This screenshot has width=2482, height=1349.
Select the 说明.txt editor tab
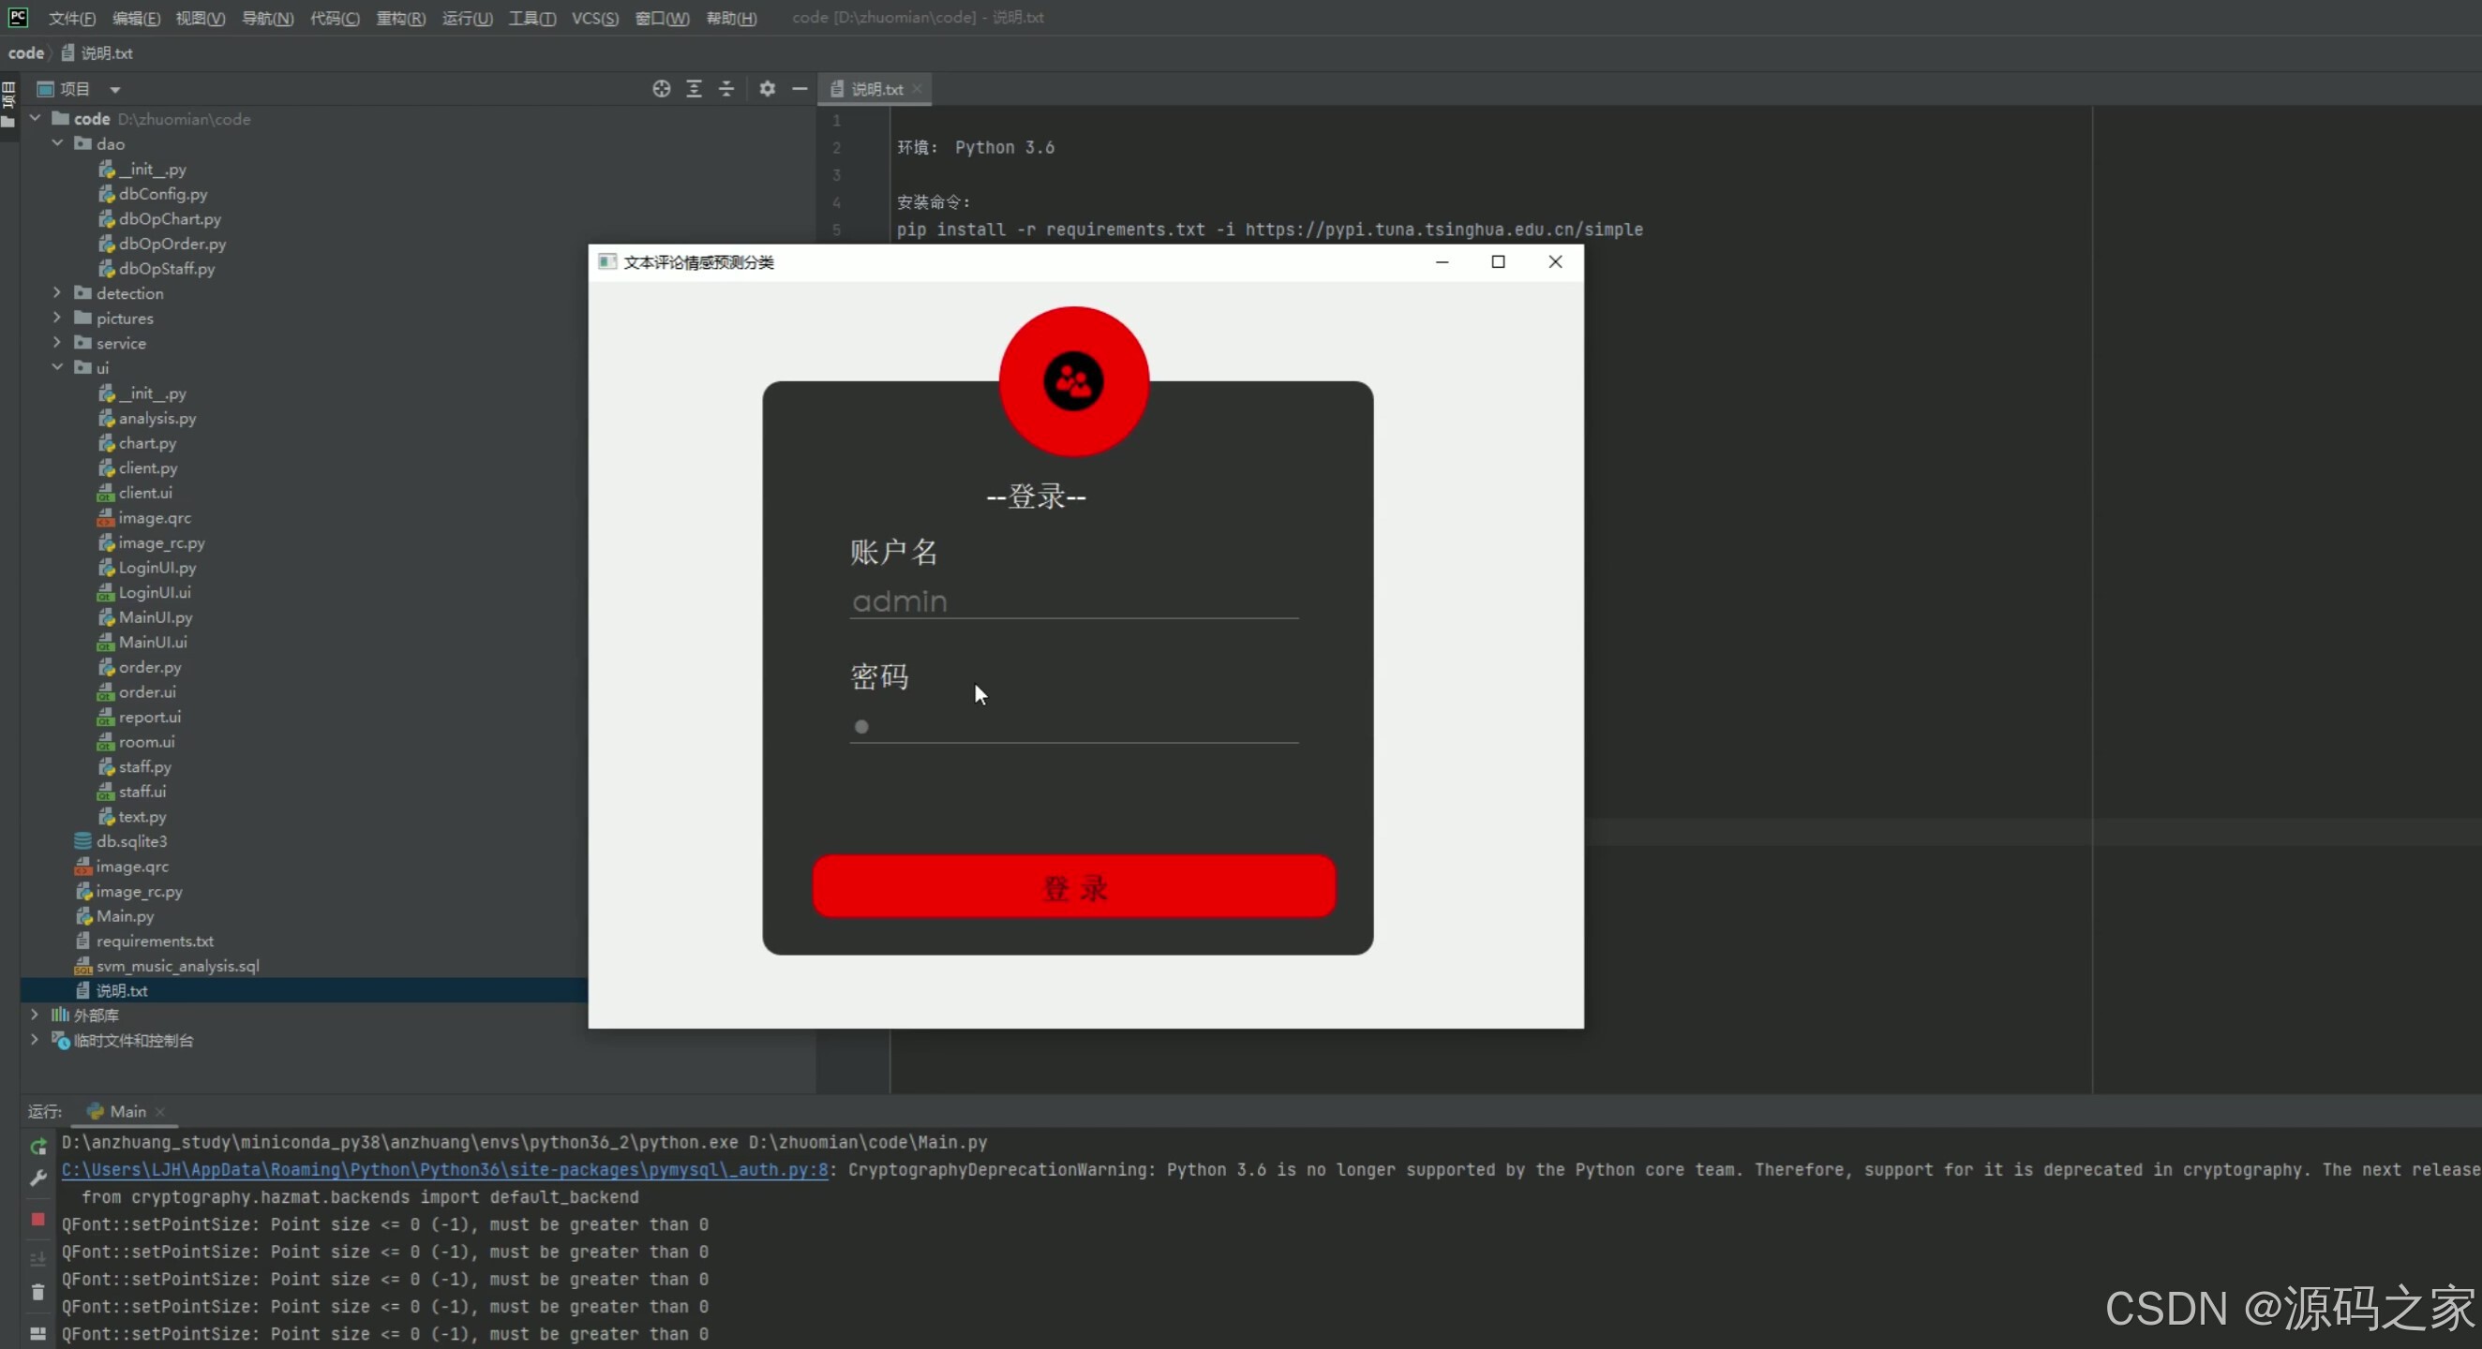[875, 89]
